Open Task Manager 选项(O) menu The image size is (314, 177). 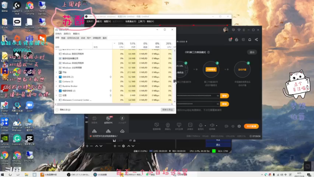tap(67, 34)
